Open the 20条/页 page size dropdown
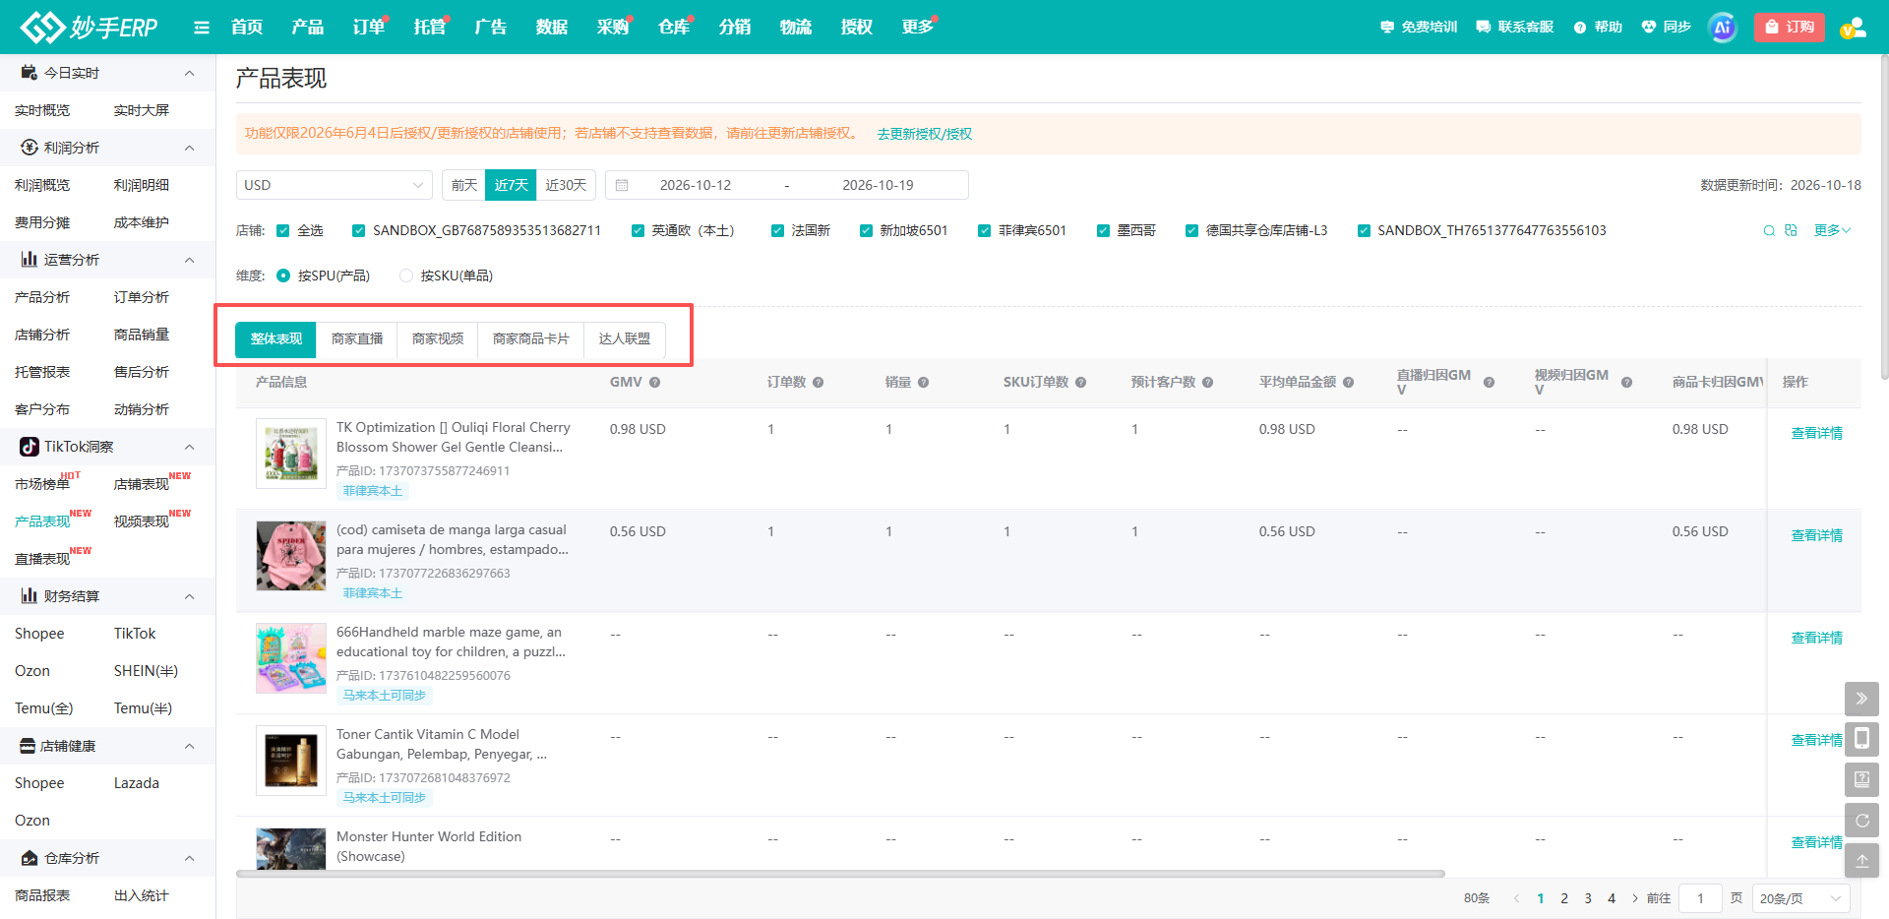This screenshot has width=1889, height=919. tap(1800, 898)
